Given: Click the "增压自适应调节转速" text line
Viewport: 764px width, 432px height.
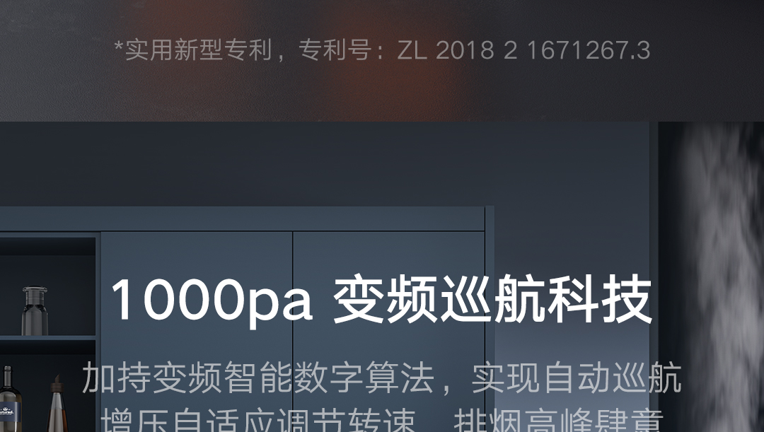Looking at the screenshot, I should 258,421.
